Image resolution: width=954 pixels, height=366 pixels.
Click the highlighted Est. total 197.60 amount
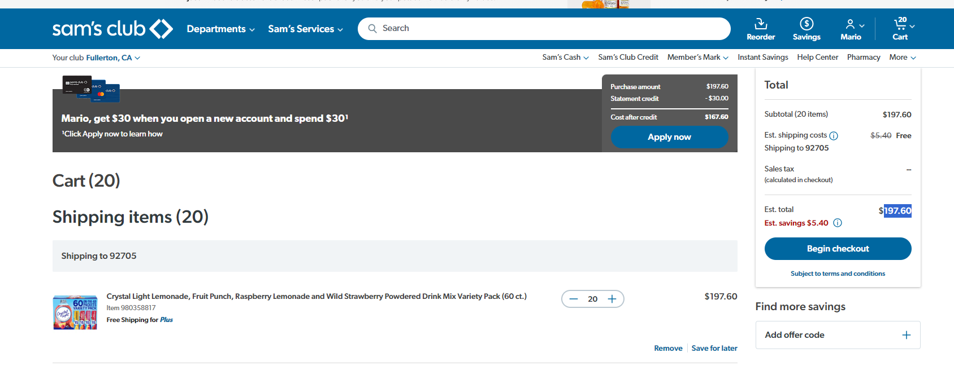pyautogui.click(x=897, y=211)
